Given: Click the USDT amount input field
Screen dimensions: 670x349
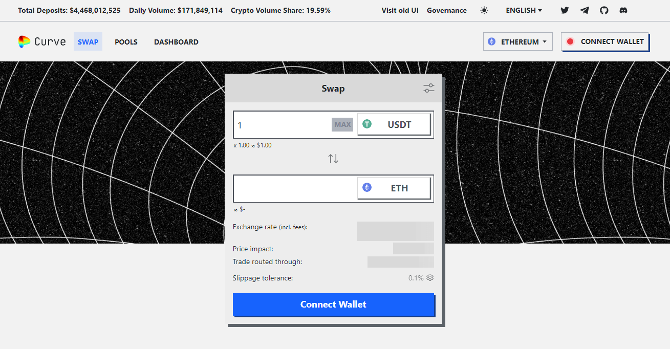Looking at the screenshot, I should pyautogui.click(x=283, y=125).
